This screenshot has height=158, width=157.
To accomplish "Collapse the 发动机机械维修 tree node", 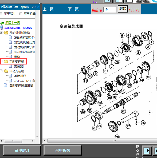I will coord(1,33).
